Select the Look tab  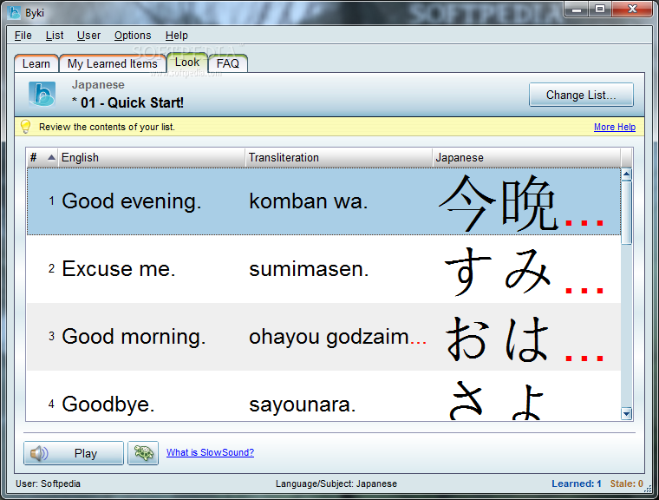point(187,62)
